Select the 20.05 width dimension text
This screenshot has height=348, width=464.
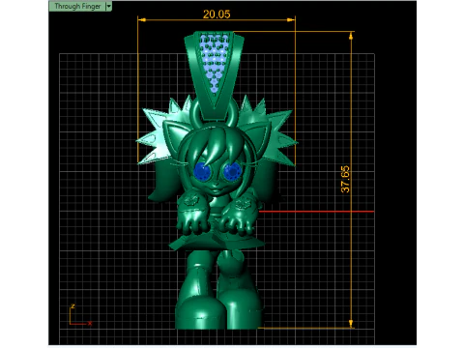pyautogui.click(x=217, y=14)
